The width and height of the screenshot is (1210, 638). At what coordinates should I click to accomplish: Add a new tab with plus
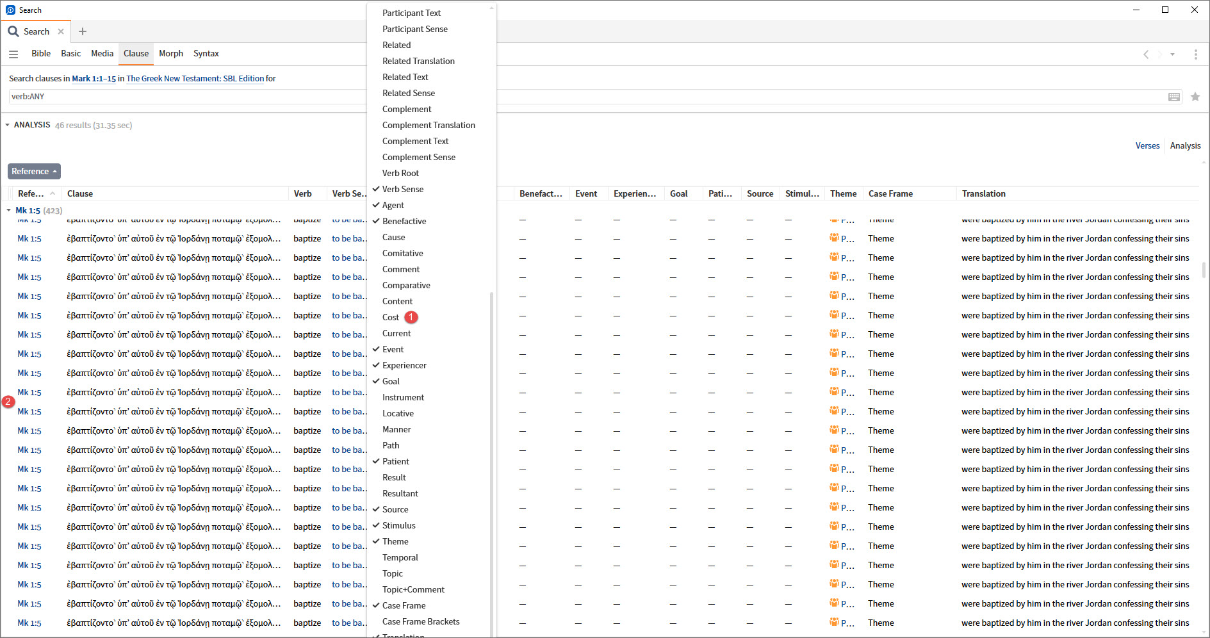(x=83, y=31)
